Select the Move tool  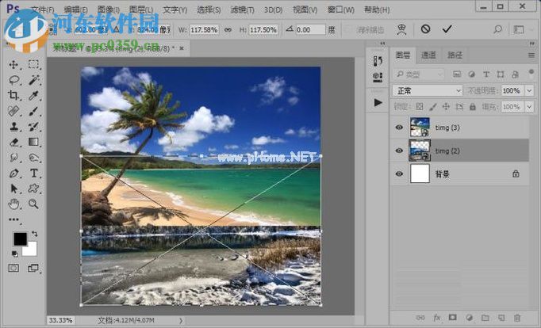[x=14, y=65]
